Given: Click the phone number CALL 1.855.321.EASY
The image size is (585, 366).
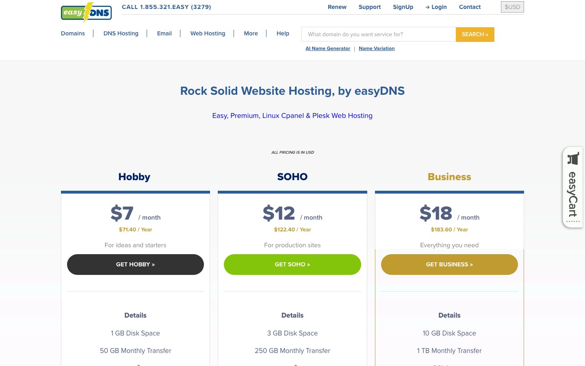Looking at the screenshot, I should pos(167,7).
